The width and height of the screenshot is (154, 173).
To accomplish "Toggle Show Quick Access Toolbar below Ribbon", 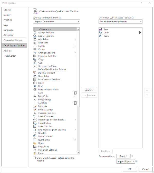I will pyautogui.click(x=35, y=158).
